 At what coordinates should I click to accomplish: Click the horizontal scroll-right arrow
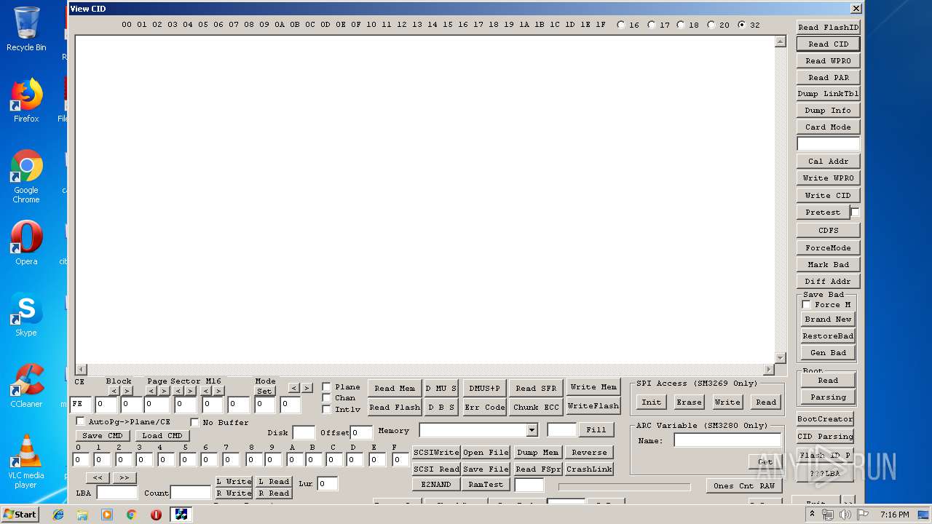[x=768, y=370]
